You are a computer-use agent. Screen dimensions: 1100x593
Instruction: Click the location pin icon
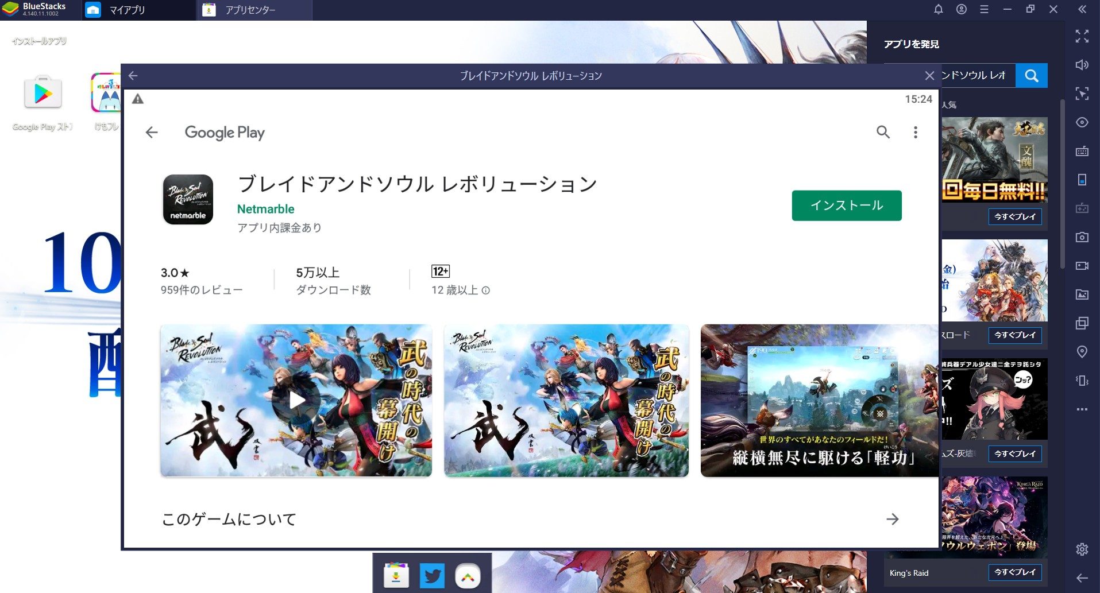point(1082,352)
